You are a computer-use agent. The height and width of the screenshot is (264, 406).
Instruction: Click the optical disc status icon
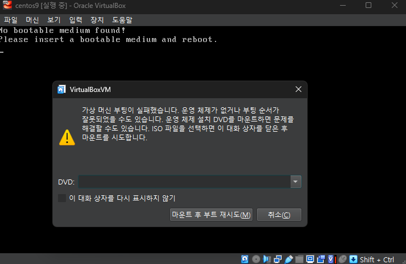256,259
